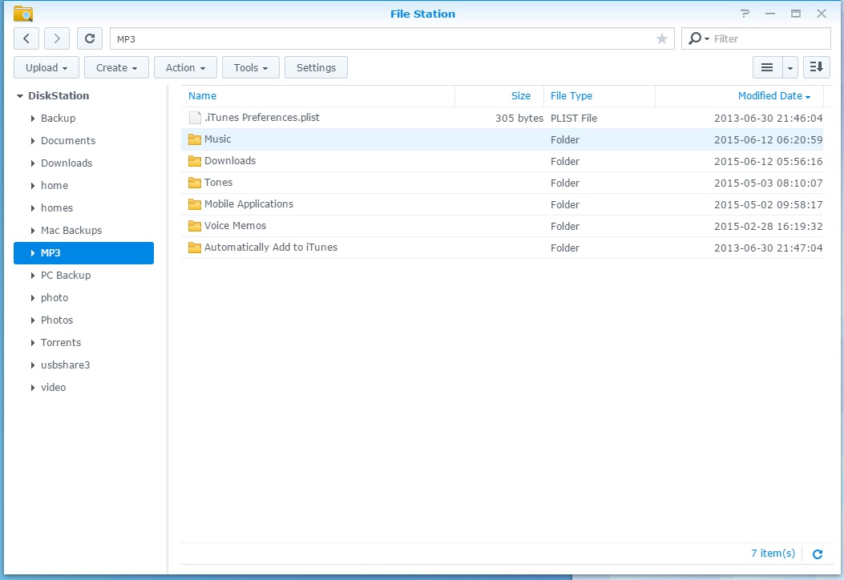Click the Settings button

click(x=316, y=68)
